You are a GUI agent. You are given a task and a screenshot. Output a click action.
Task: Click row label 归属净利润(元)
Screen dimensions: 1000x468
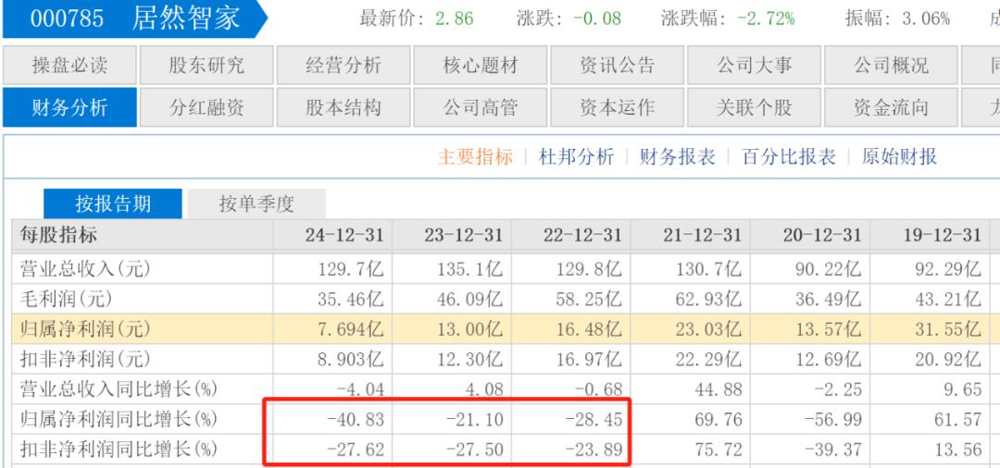pos(85,329)
